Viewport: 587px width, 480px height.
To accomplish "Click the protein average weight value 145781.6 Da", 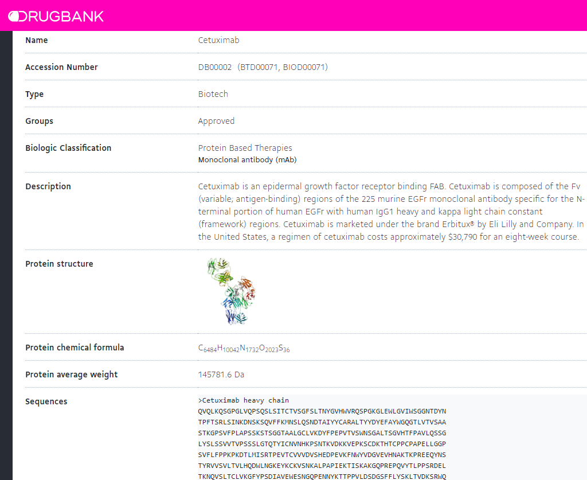I will point(221,374).
